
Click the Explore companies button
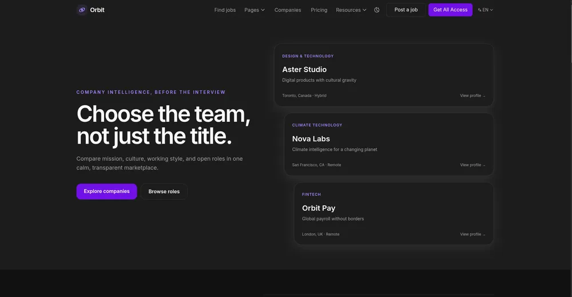(106, 191)
